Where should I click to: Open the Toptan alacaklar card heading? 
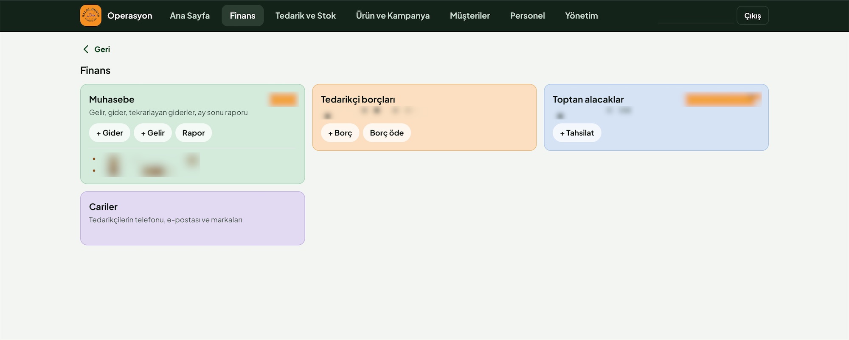(588, 100)
